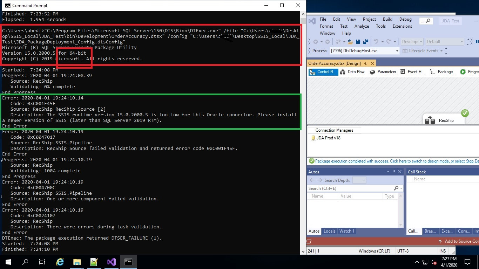This screenshot has width=479, height=269.
Task: Open the Default platform dropdown
Action: (x=444, y=42)
